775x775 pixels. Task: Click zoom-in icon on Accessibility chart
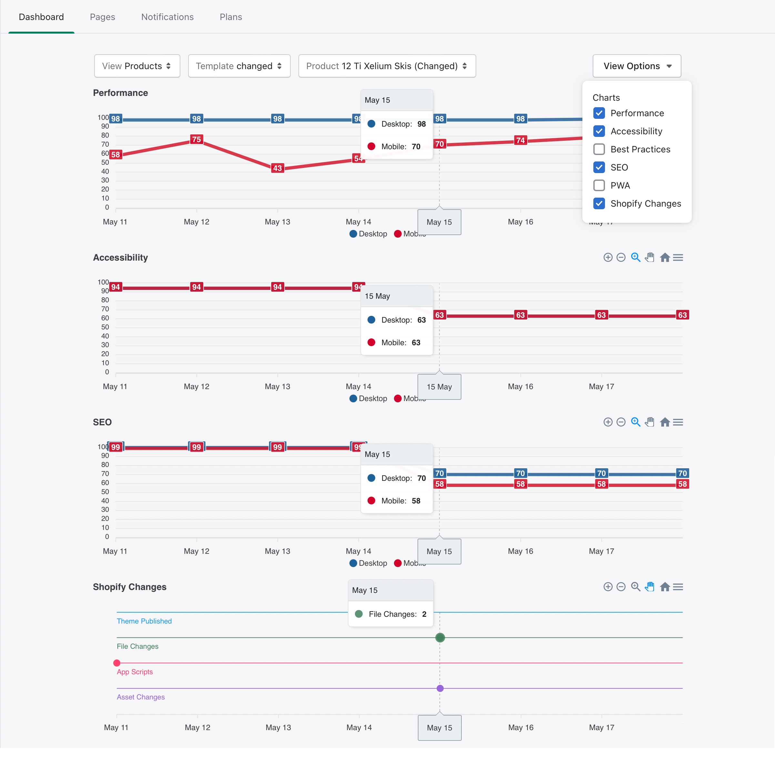coord(608,257)
